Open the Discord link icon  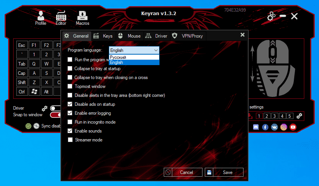coord(256,127)
